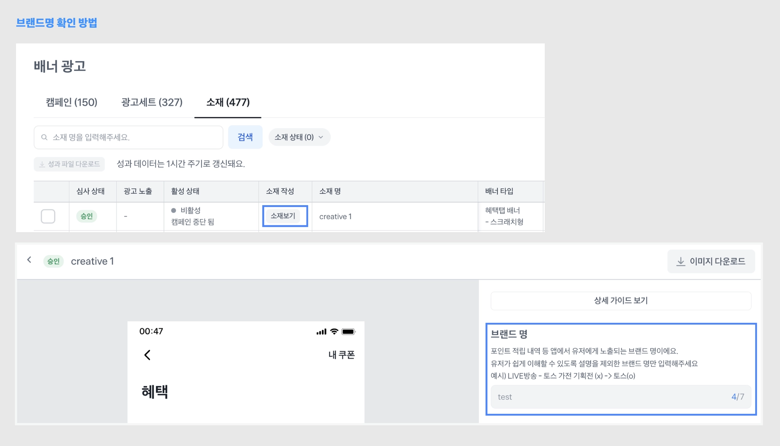Click the back arrow beside creative 1
Image resolution: width=780 pixels, height=446 pixels.
[x=29, y=260]
